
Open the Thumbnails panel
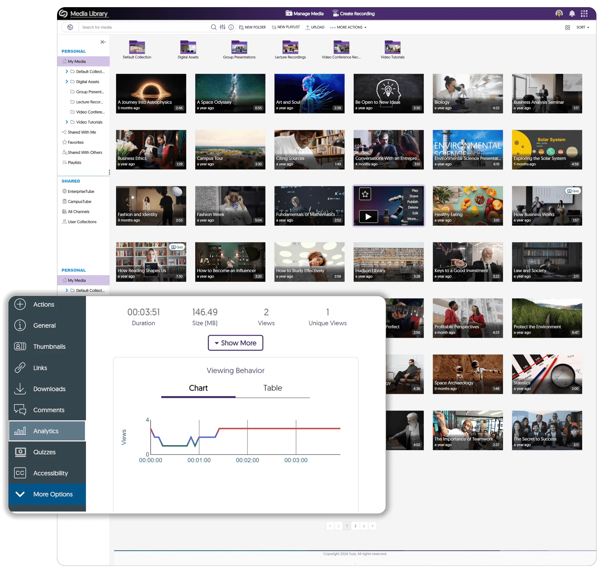coord(49,346)
